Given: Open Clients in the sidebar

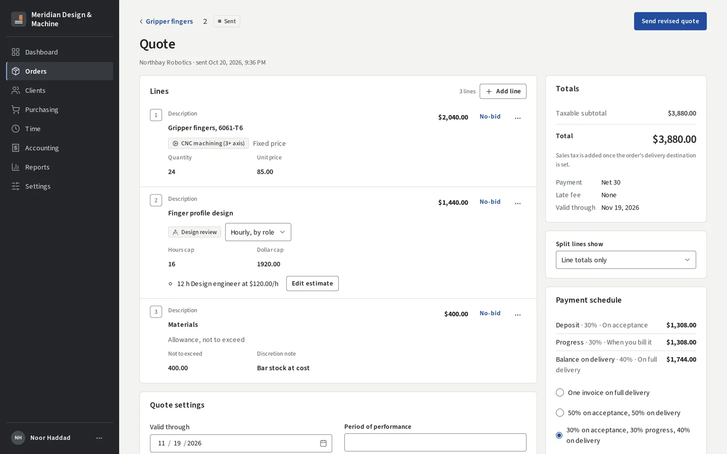Looking at the screenshot, I should pyautogui.click(x=60, y=90).
